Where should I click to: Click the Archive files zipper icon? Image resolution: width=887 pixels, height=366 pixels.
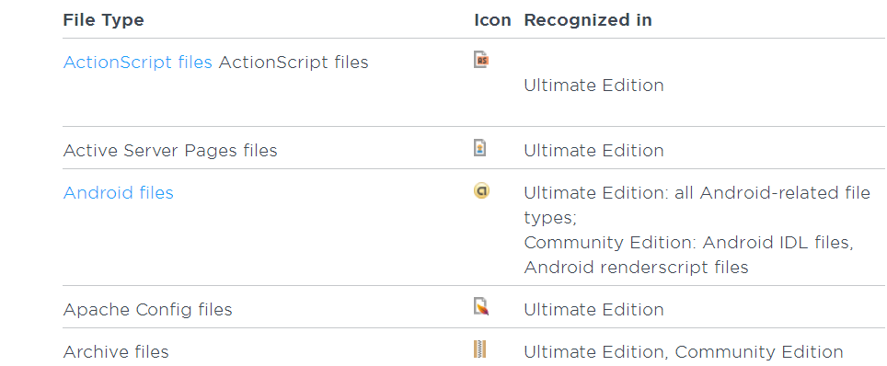(479, 349)
